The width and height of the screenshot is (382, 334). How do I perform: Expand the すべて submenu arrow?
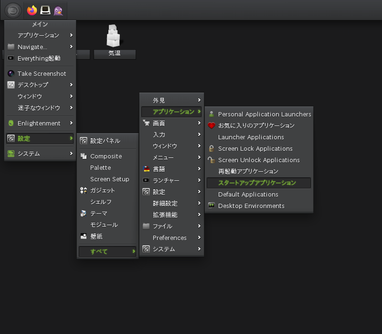pyautogui.click(x=134, y=251)
